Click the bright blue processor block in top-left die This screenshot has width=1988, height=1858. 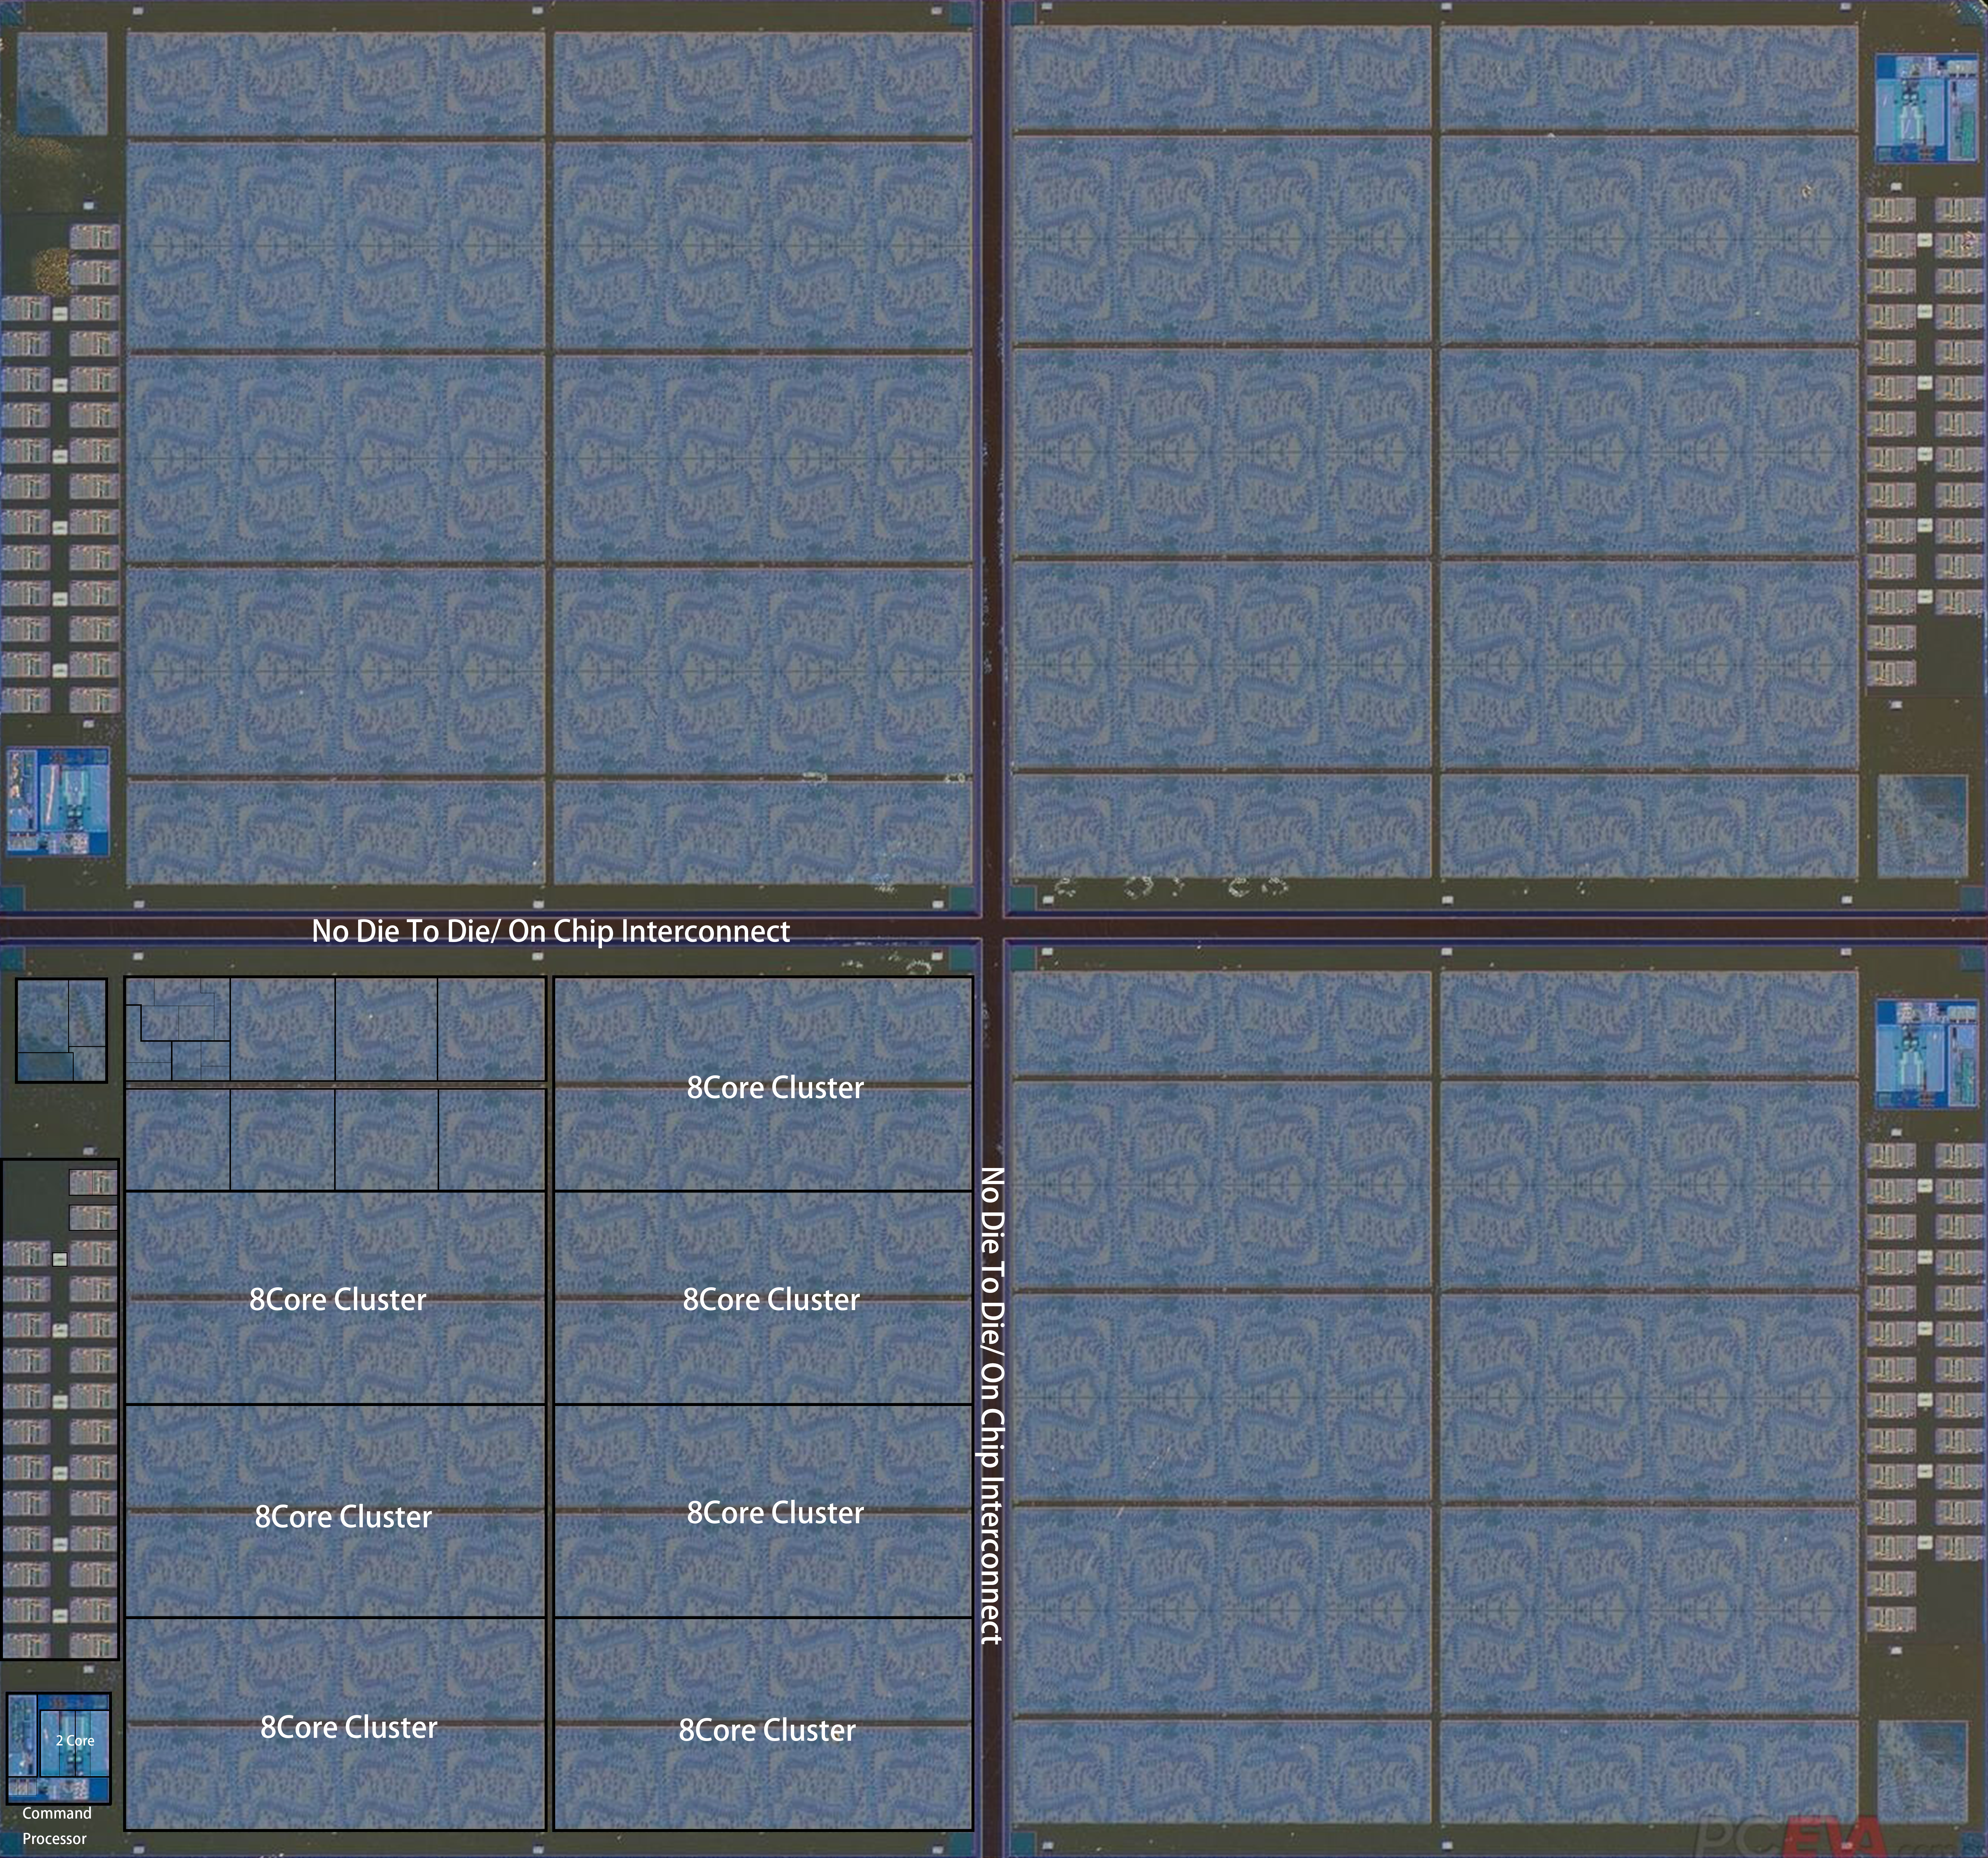(58, 802)
